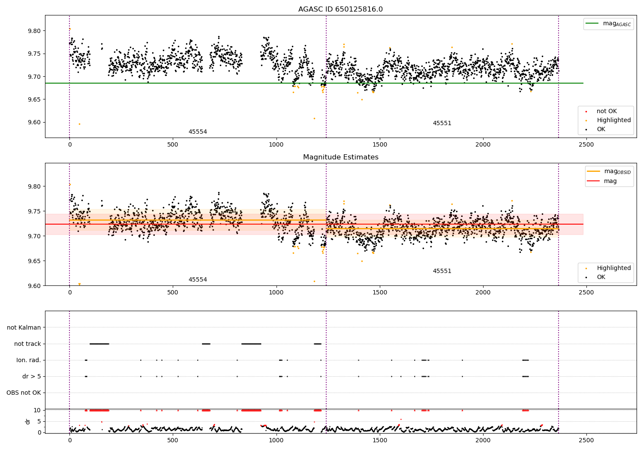Click the "2500" x-tick under the top plot
Screen dimensions: 643x450
click(586, 145)
